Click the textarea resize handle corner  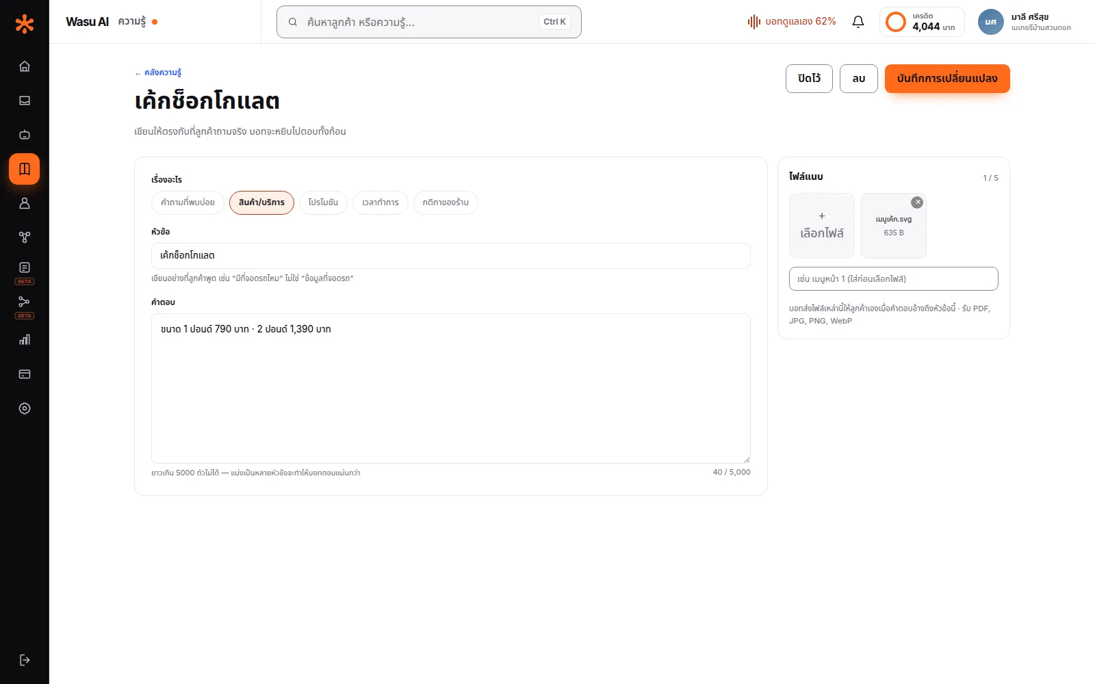coord(746,459)
